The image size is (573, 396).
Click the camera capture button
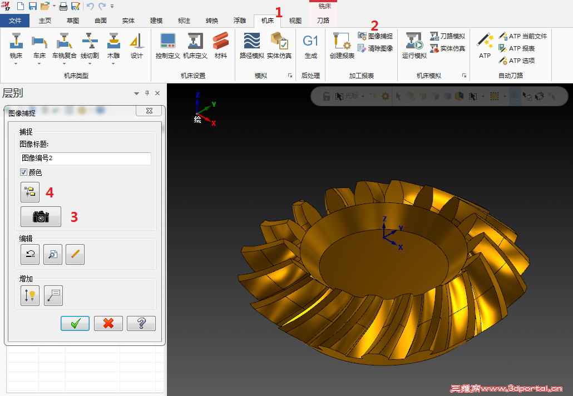(41, 216)
